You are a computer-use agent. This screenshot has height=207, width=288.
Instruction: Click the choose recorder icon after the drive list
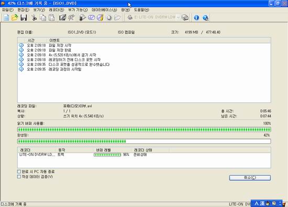point(185,18)
